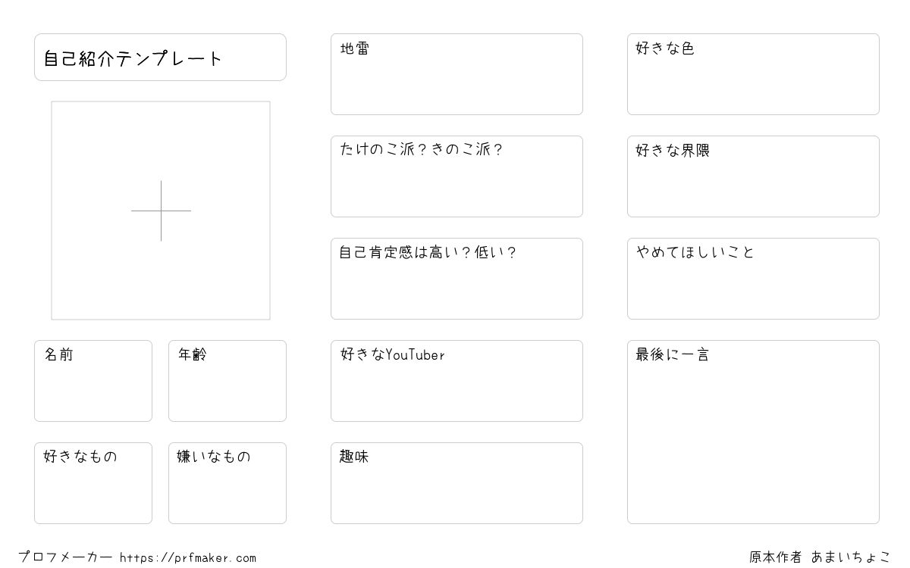The height and width of the screenshot is (568, 910).
Task: Click the 好きなYouTuber box
Action: pyautogui.click(x=457, y=381)
